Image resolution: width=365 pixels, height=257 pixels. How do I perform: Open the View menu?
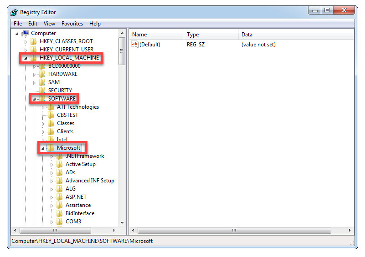pos(49,24)
